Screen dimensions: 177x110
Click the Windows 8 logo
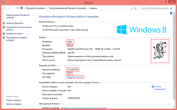coord(141,30)
